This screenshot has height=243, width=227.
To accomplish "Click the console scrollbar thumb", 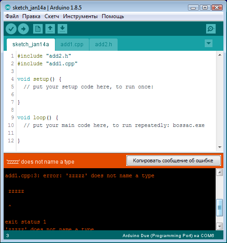I will click(x=219, y=208).
